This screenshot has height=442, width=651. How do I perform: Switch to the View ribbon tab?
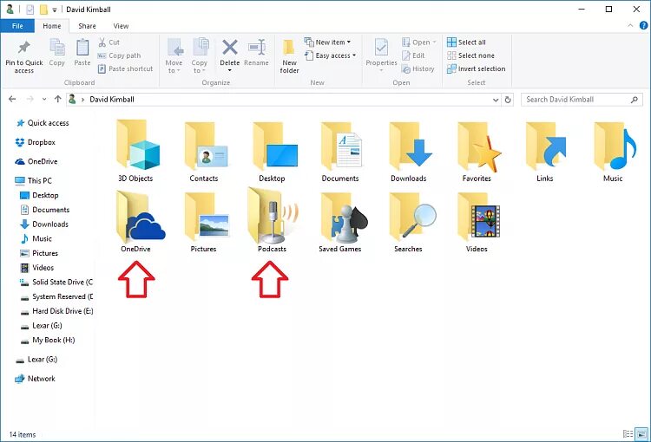121,26
